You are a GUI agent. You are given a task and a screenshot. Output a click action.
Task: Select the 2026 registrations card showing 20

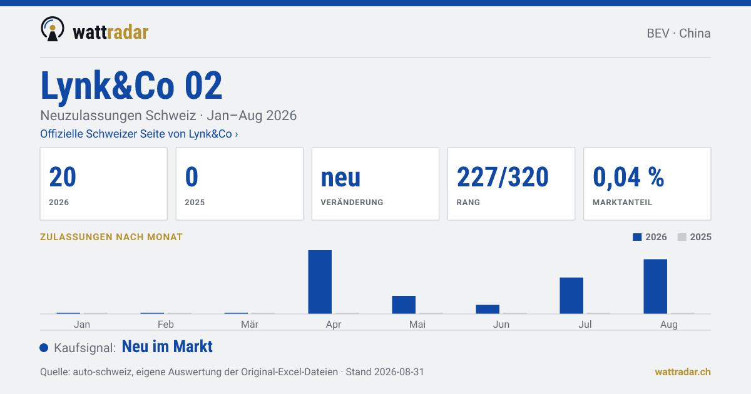(x=103, y=184)
